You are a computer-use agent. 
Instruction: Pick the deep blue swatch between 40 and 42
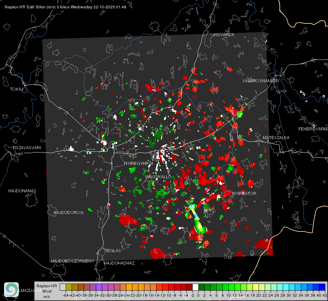[322, 287]
